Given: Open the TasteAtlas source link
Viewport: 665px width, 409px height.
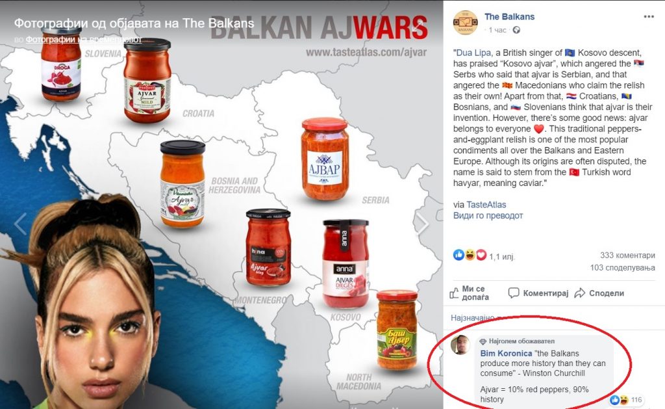Looking at the screenshot, I should [486, 205].
